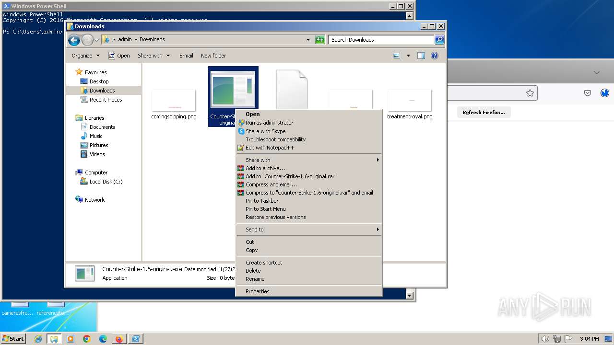Select Computer in navigation pane

[x=96, y=172]
